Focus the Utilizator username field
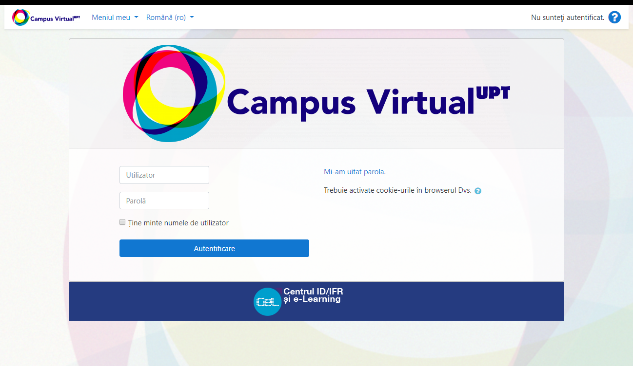The image size is (633, 366). pyautogui.click(x=164, y=175)
